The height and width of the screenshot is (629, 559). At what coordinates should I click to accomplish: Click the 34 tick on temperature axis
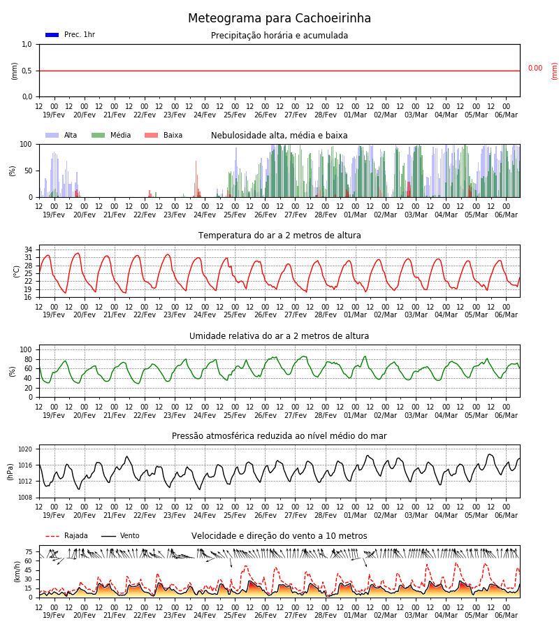pos(29,250)
